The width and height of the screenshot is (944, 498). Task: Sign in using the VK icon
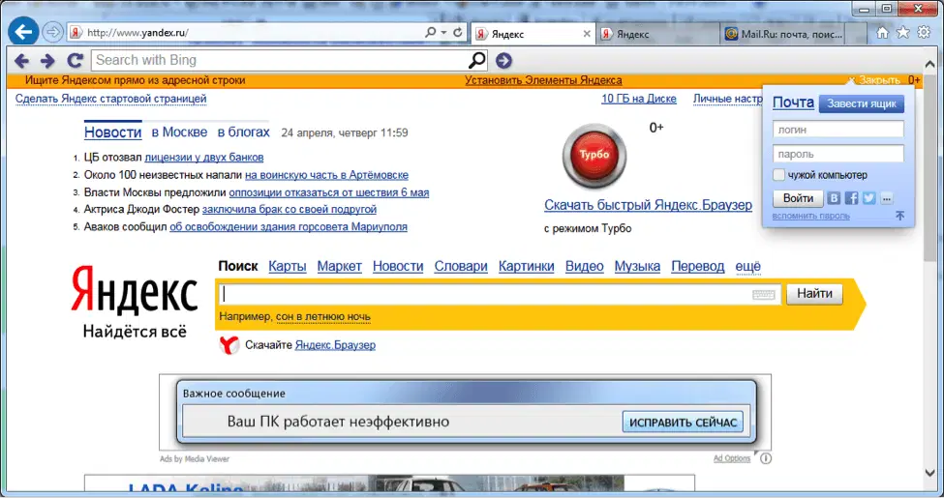coord(834,198)
